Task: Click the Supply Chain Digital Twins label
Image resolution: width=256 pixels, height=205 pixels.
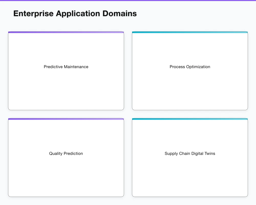Action: 190,153
